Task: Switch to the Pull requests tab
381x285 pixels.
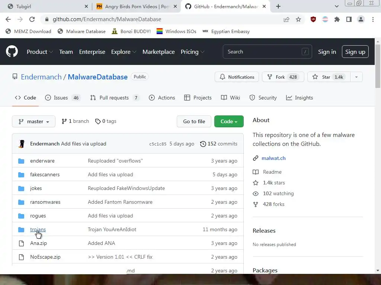Action: pos(114,98)
